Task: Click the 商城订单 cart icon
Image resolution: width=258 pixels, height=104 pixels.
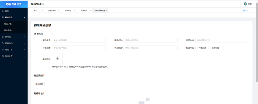Action: click(3, 50)
